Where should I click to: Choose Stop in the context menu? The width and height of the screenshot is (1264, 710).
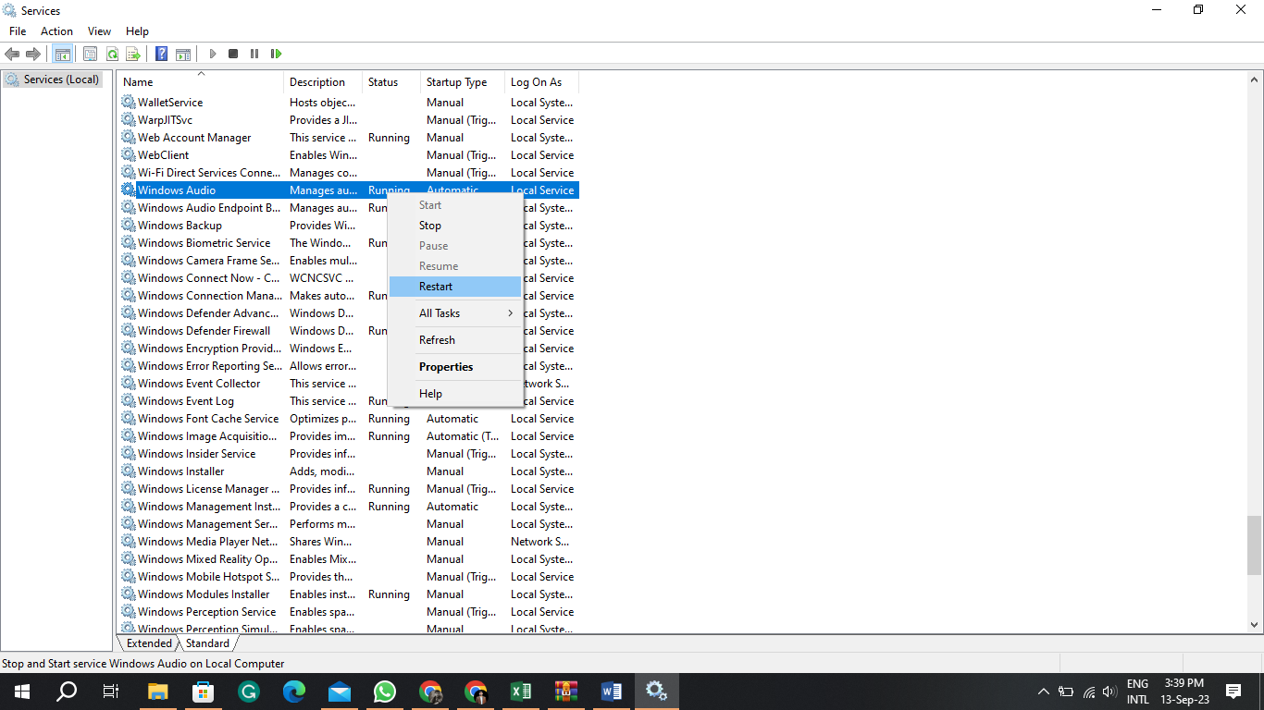click(455, 226)
